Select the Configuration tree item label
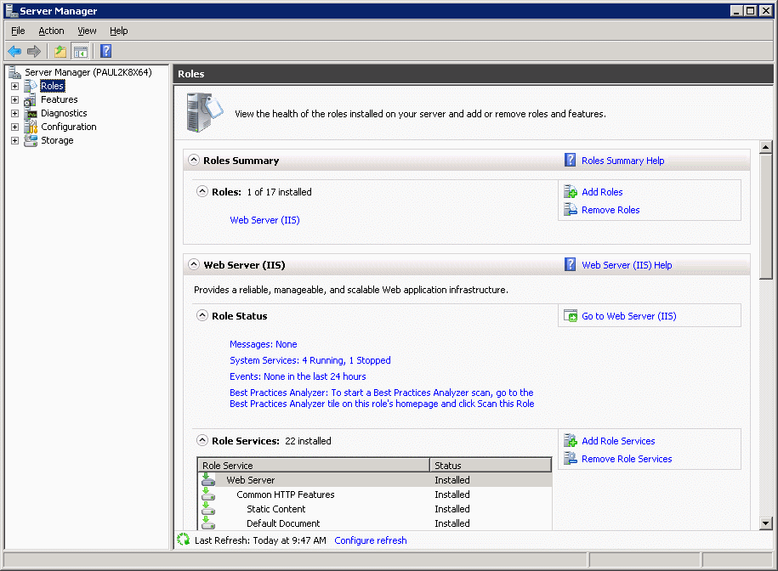 click(x=69, y=127)
